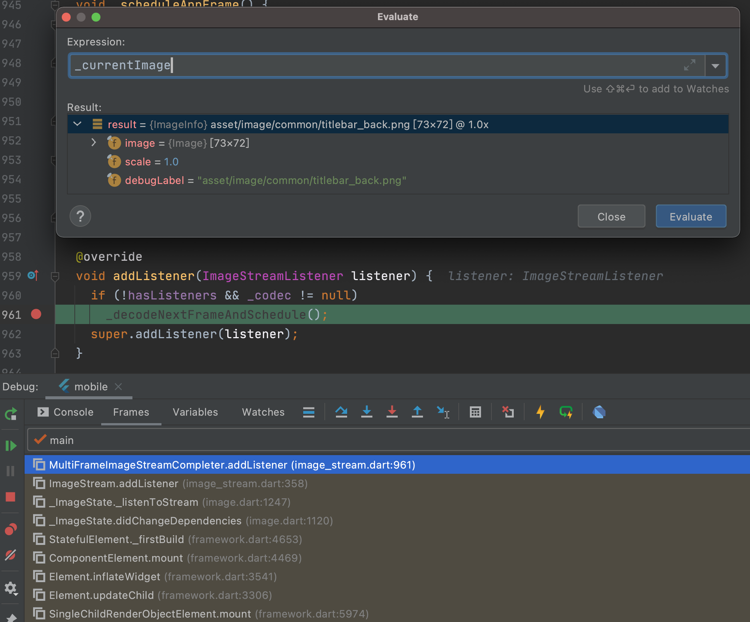750x622 pixels.
Task: Close the mobile debug session tab
Action: click(118, 387)
